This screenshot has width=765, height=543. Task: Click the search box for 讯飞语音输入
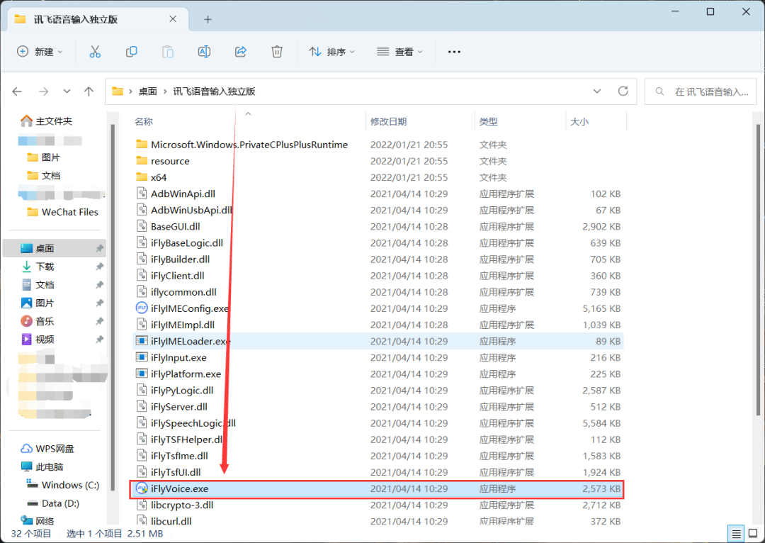pyautogui.click(x=701, y=91)
